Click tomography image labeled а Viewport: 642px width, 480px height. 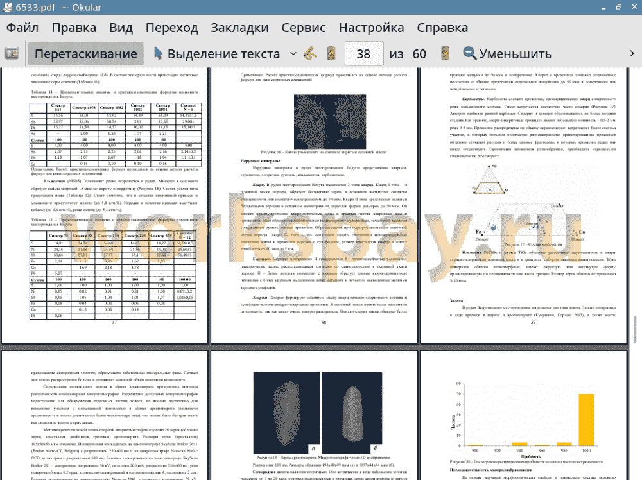(x=286, y=413)
